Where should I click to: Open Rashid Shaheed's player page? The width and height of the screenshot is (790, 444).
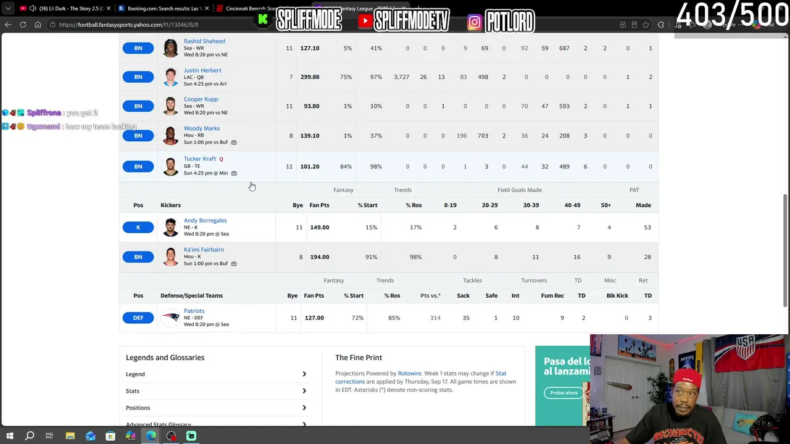click(204, 41)
